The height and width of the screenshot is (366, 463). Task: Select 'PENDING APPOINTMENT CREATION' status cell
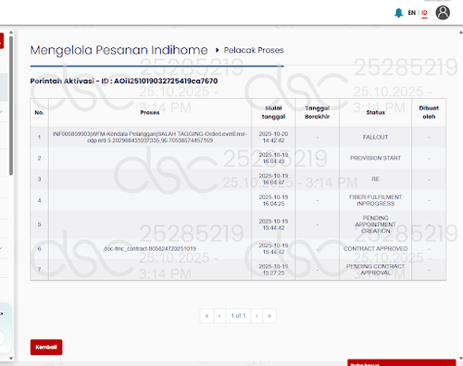pos(376,224)
